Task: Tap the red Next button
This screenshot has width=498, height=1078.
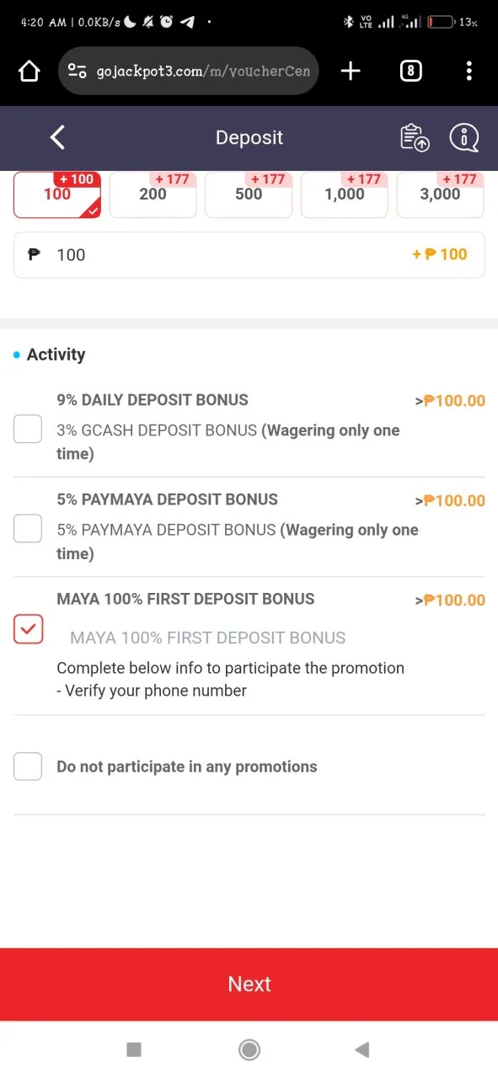Action: coord(249,985)
